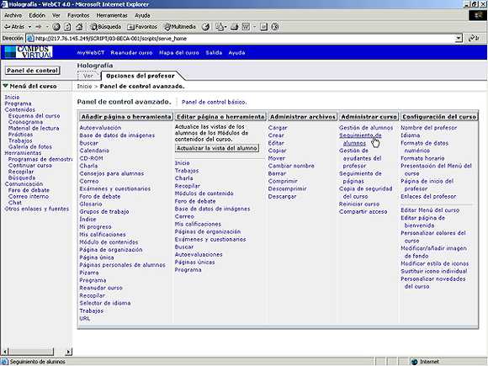Click the Descomprimir link
The width and height of the screenshot is (488, 366).
[287, 188]
